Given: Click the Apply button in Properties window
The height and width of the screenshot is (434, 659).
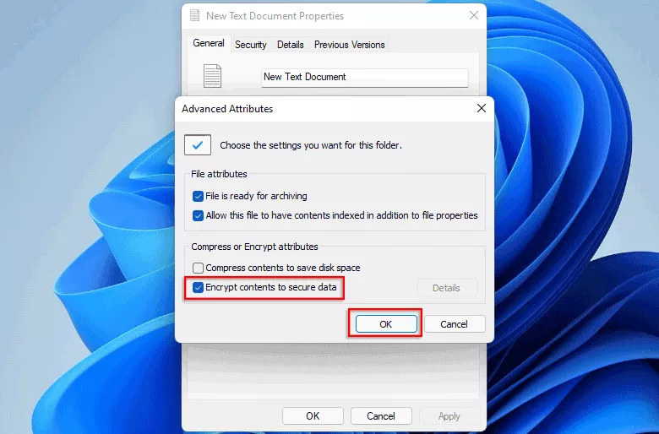Looking at the screenshot, I should click(x=449, y=416).
